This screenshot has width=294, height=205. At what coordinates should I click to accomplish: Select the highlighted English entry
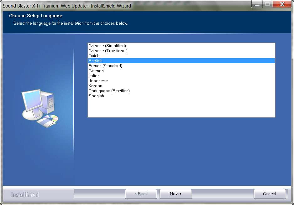(x=181, y=61)
